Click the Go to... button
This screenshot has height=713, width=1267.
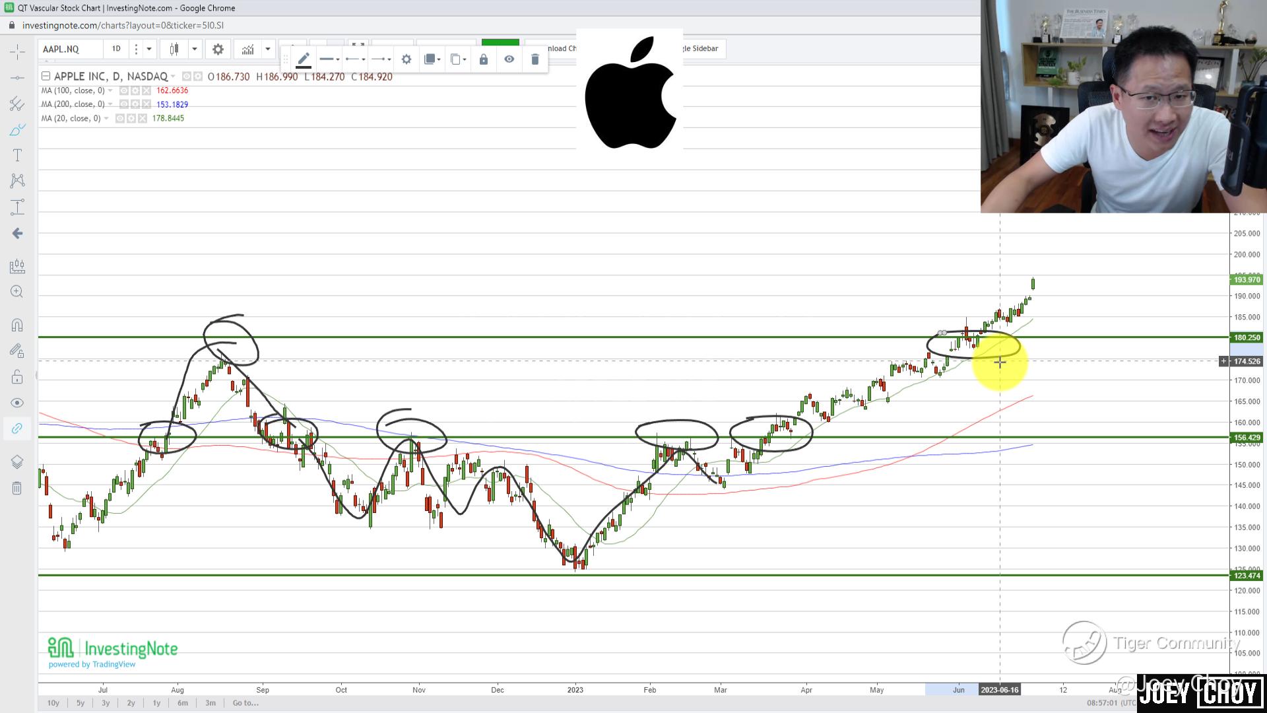point(245,703)
